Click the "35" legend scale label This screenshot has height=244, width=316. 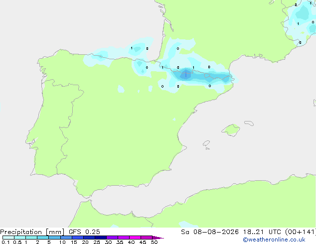click(x=120, y=242)
